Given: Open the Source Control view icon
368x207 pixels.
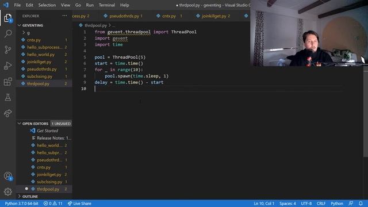Looking at the screenshot, I should pos(7,50).
